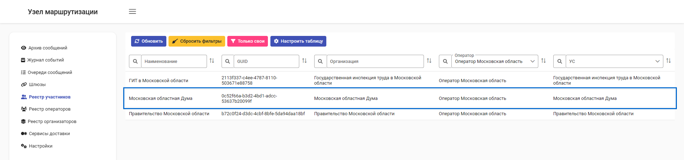The image size is (684, 160).
Task: Sort by GUID column arrows
Action: (305, 61)
